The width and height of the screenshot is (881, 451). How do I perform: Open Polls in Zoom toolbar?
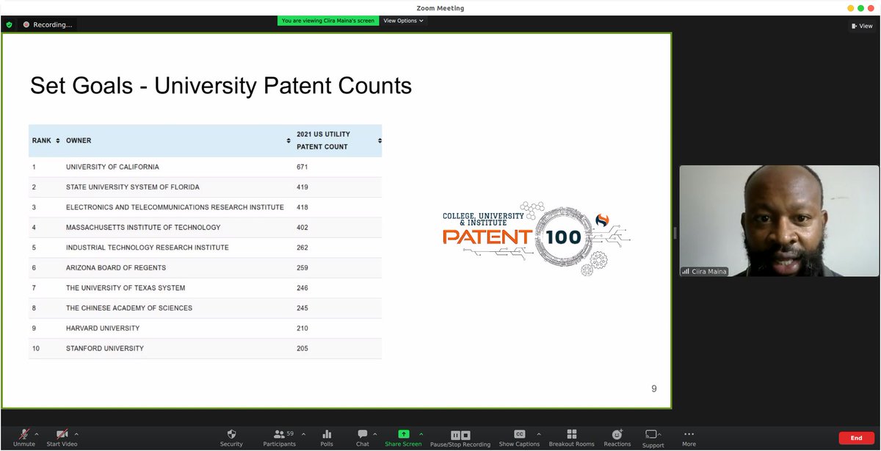(x=327, y=438)
